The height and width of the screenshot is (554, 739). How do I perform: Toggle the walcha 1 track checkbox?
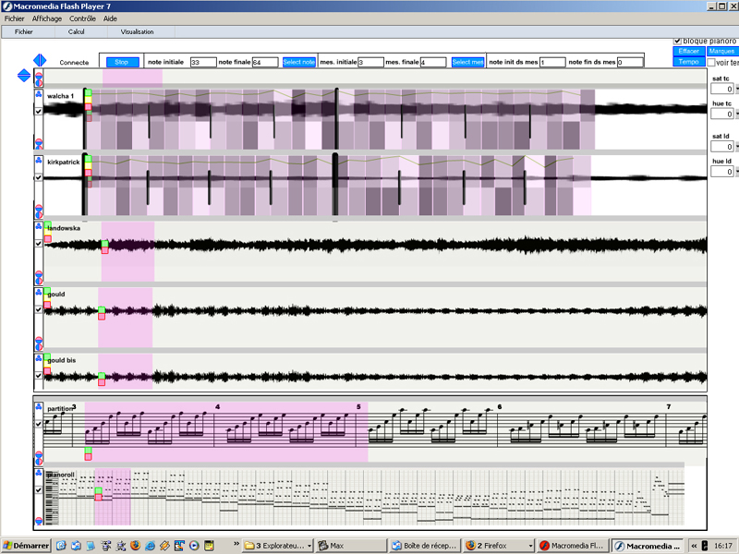pyautogui.click(x=39, y=111)
